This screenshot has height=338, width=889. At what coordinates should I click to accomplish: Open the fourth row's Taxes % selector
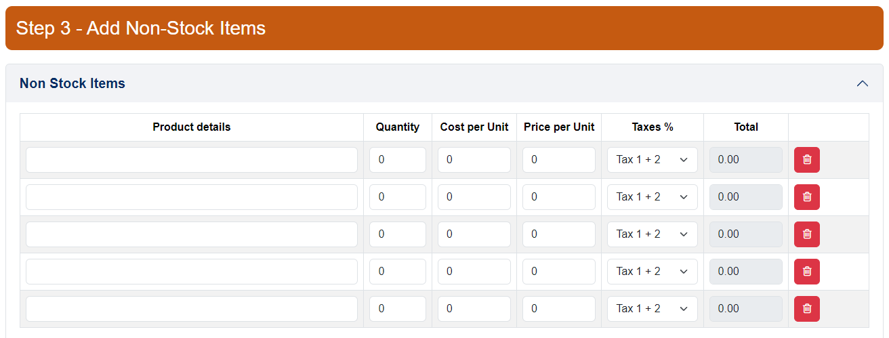click(652, 272)
